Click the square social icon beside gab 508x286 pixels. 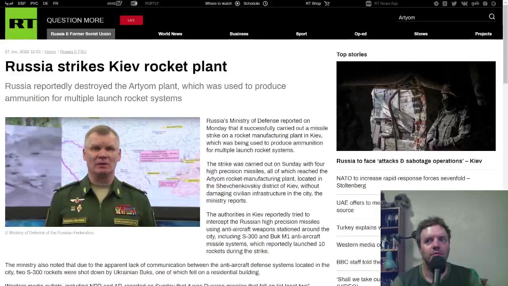click(x=485, y=4)
